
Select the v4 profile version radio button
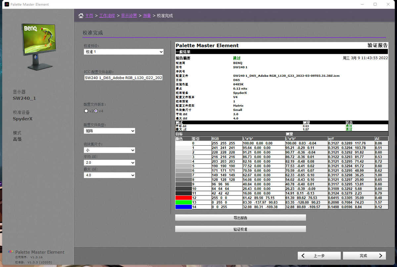[x=96, y=111]
